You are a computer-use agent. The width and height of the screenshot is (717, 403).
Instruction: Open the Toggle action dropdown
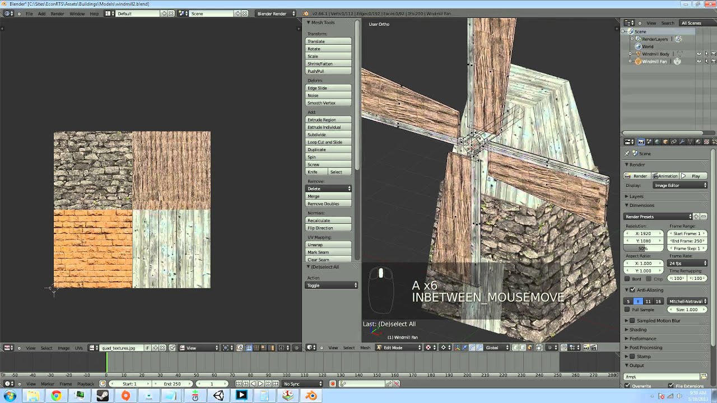(x=332, y=285)
